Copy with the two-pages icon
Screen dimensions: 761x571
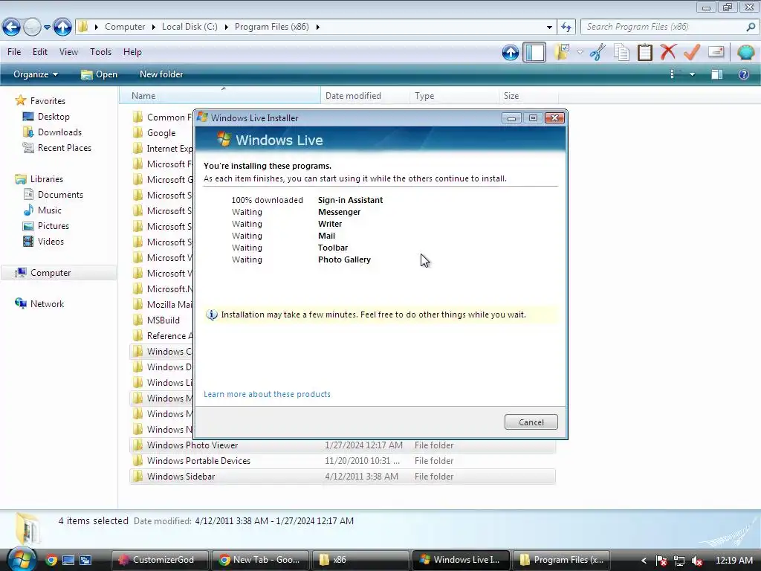[x=621, y=52]
